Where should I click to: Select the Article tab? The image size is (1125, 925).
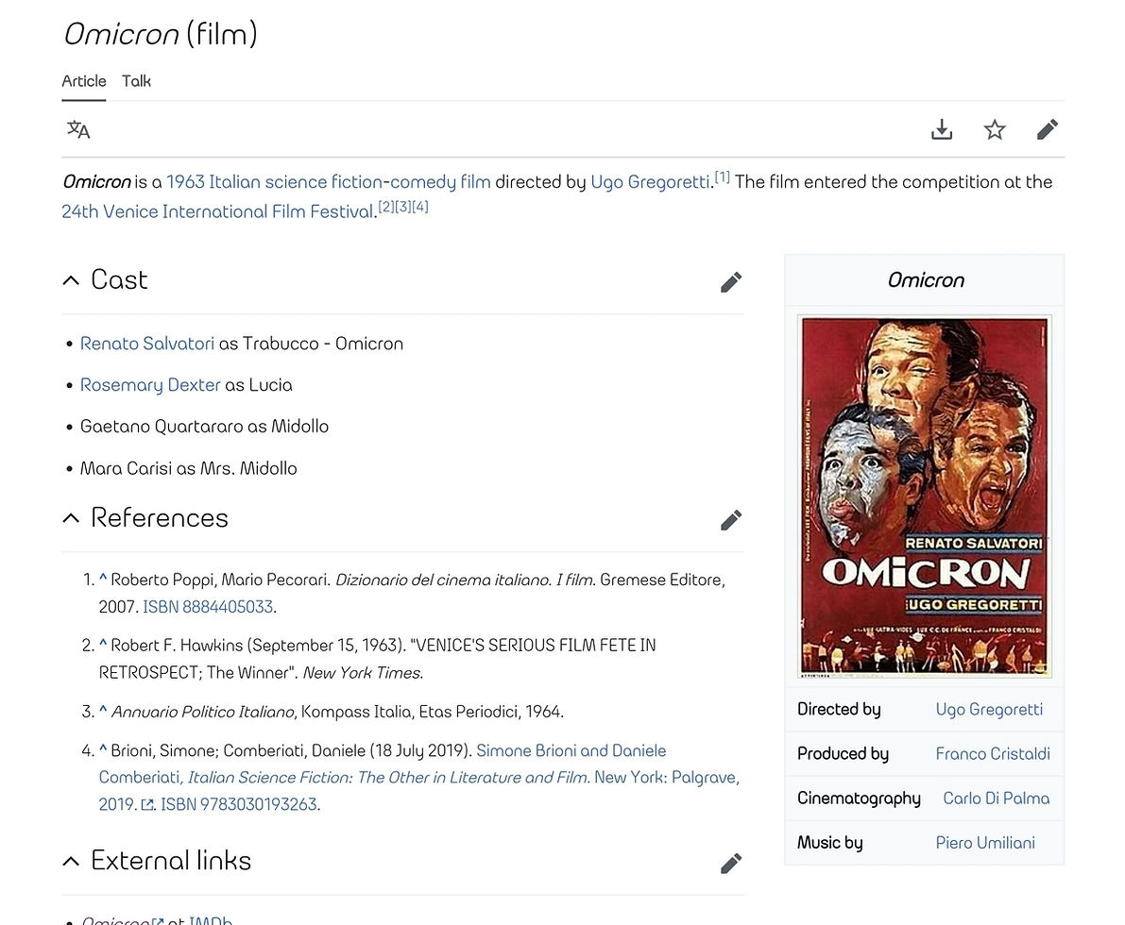coord(84,81)
